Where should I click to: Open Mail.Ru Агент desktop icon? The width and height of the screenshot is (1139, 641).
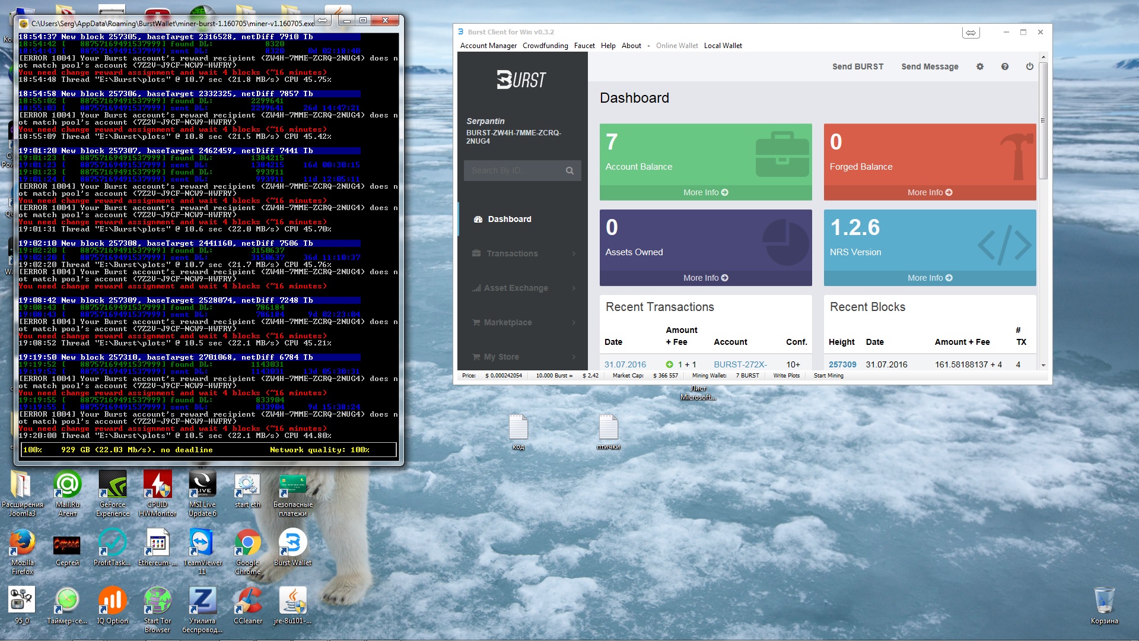point(67,493)
